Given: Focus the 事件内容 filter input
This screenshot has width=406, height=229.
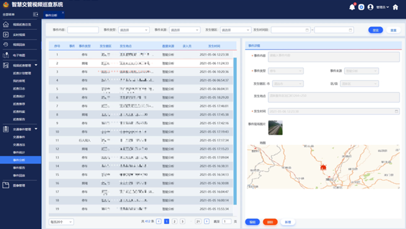Looking at the screenshot, I should coord(83,30).
